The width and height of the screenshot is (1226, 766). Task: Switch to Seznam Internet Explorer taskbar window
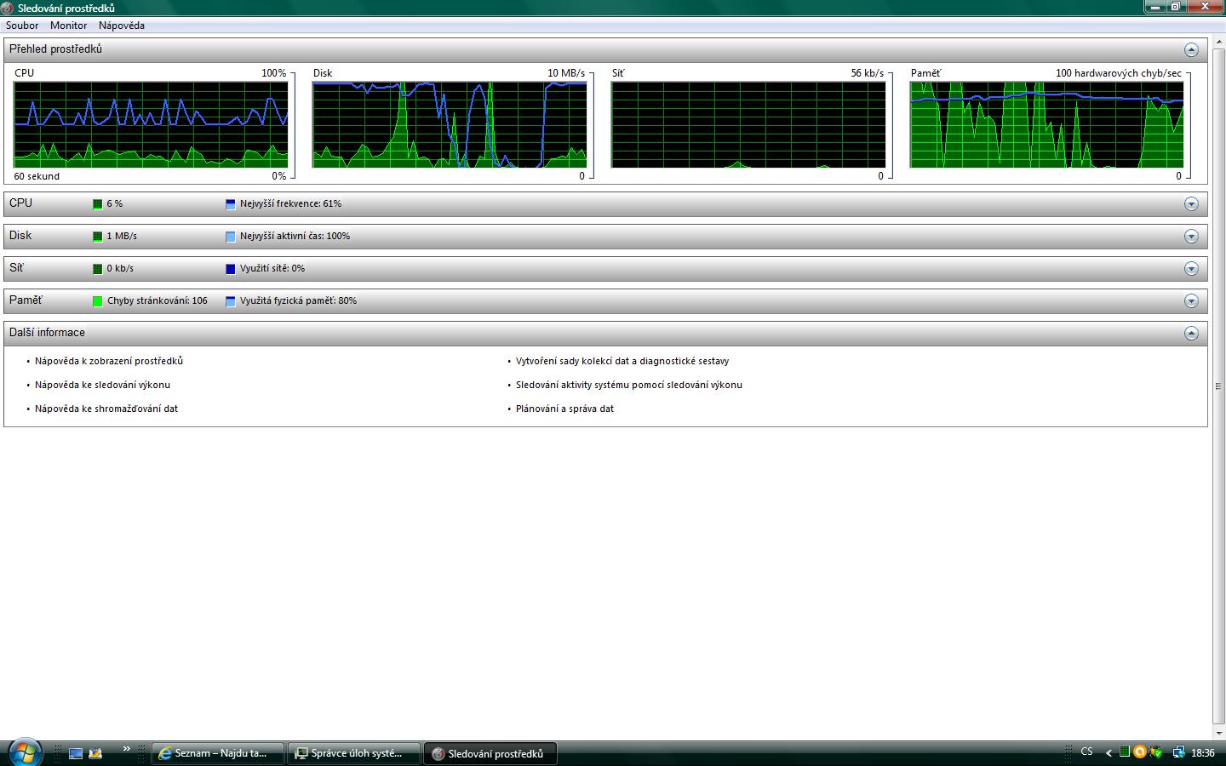(218, 753)
